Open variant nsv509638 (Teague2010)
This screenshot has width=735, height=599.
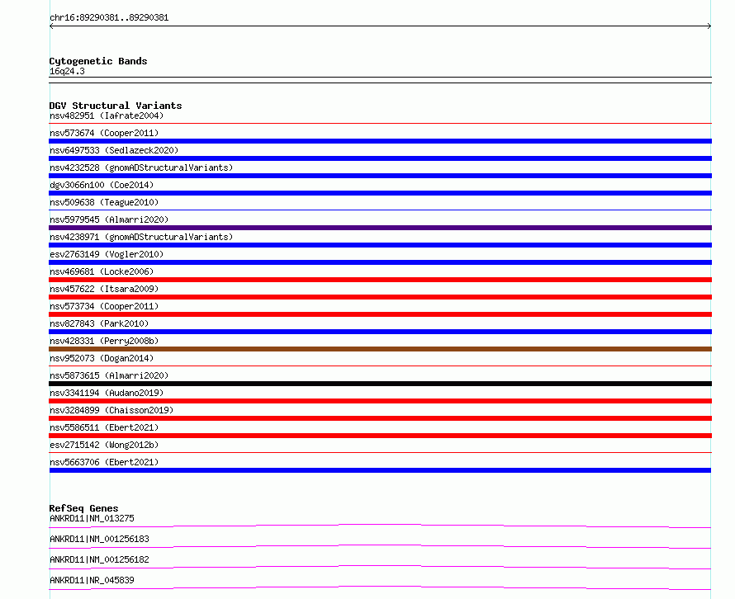pos(104,202)
